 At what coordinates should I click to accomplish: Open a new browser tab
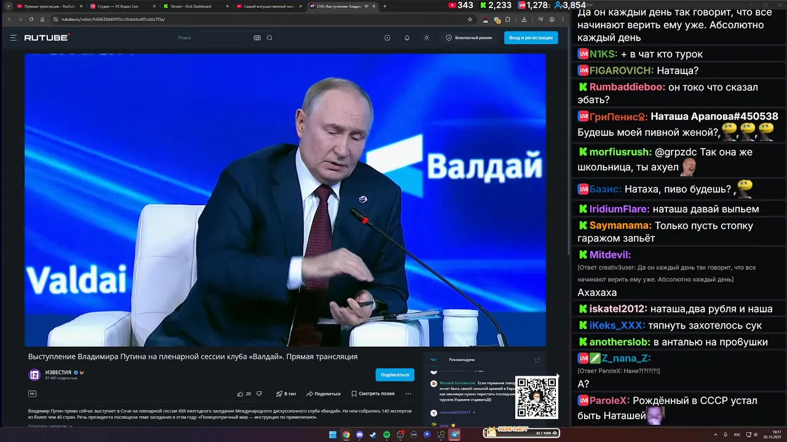tap(385, 6)
